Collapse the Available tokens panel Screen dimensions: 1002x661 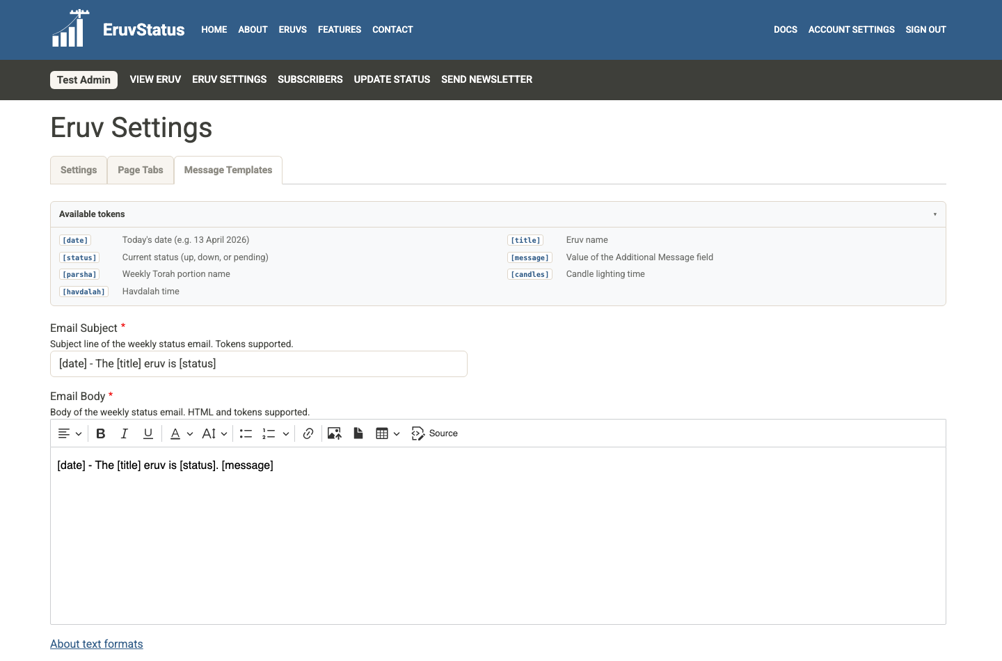coord(935,214)
